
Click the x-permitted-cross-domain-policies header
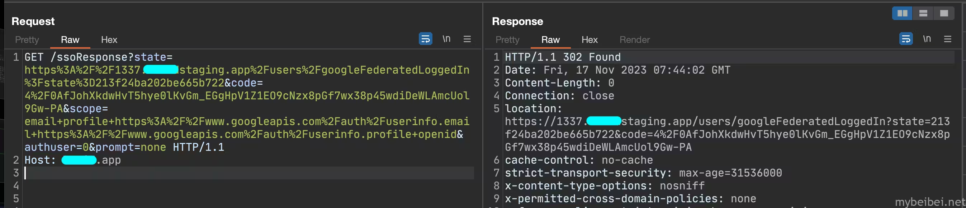coord(630,199)
